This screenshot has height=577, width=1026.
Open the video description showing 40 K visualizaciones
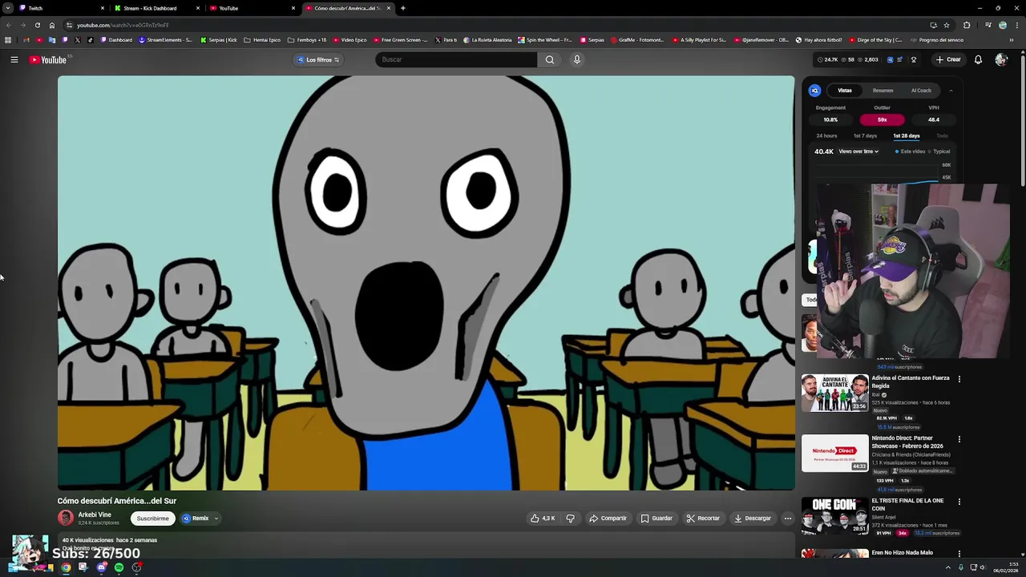tap(426, 545)
